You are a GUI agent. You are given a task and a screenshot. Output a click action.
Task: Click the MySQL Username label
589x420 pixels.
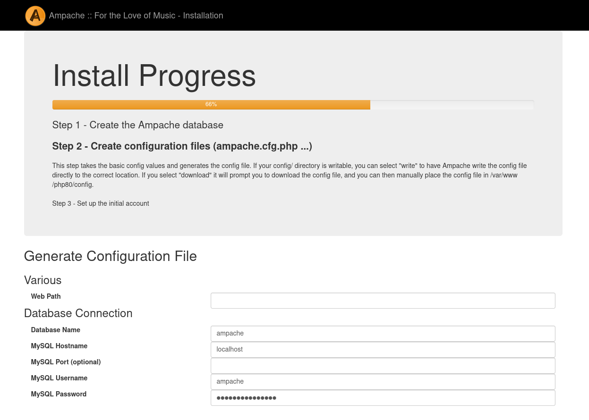coord(59,378)
